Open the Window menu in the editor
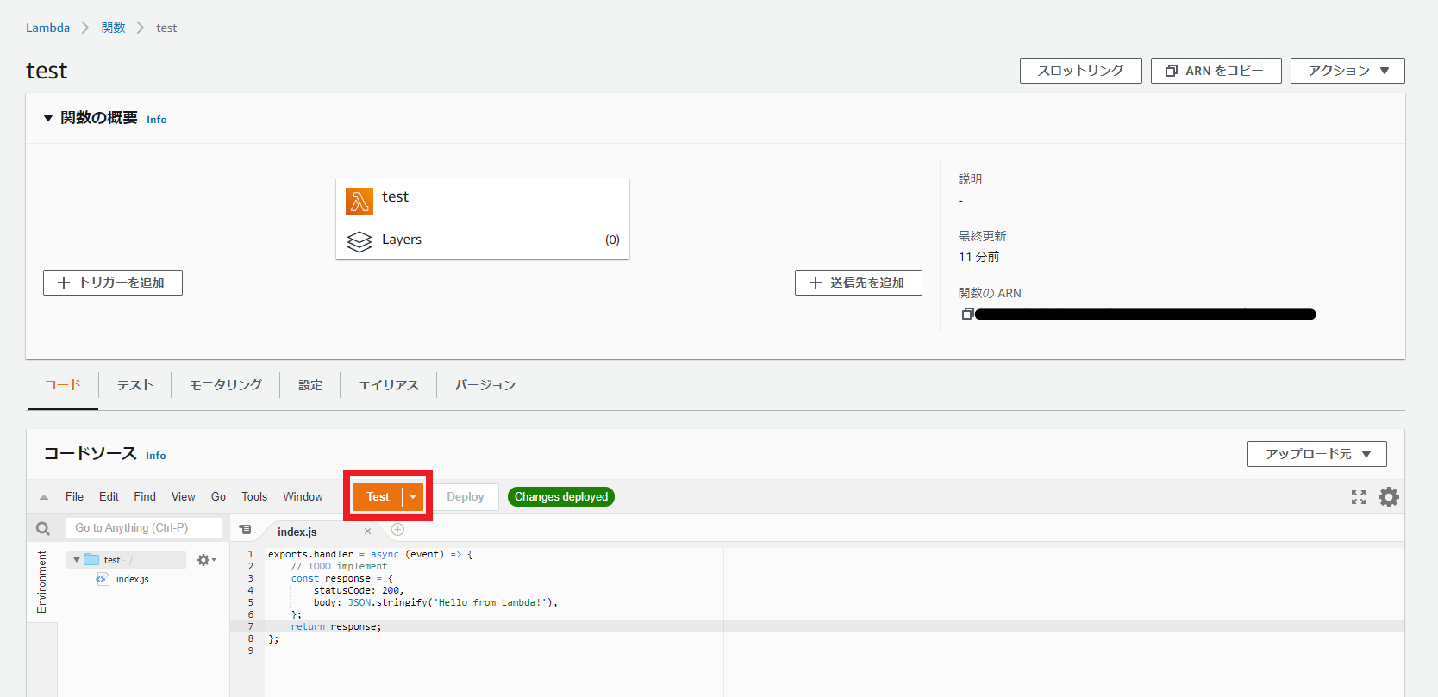Screen dimensions: 1438x697 303,497
